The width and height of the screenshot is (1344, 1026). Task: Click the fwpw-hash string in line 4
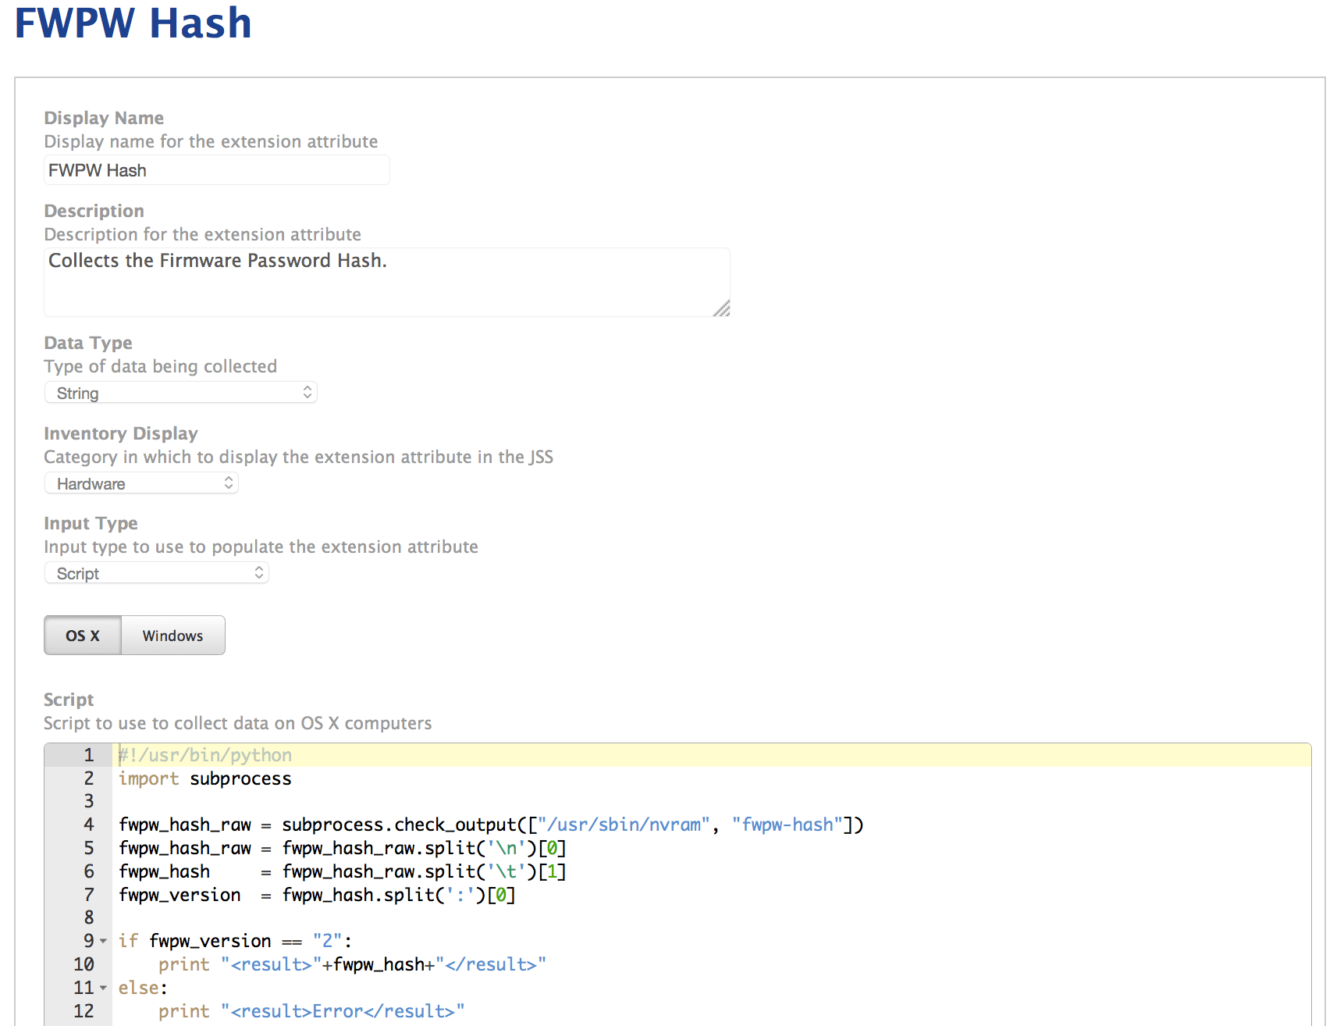[x=788, y=825]
